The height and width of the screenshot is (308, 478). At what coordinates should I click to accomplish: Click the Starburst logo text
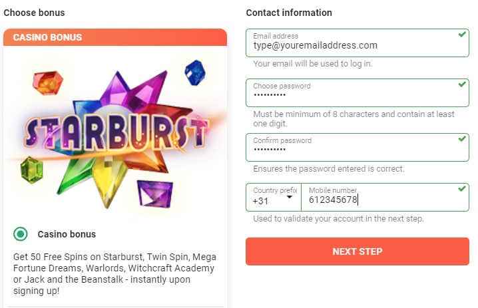(x=115, y=134)
